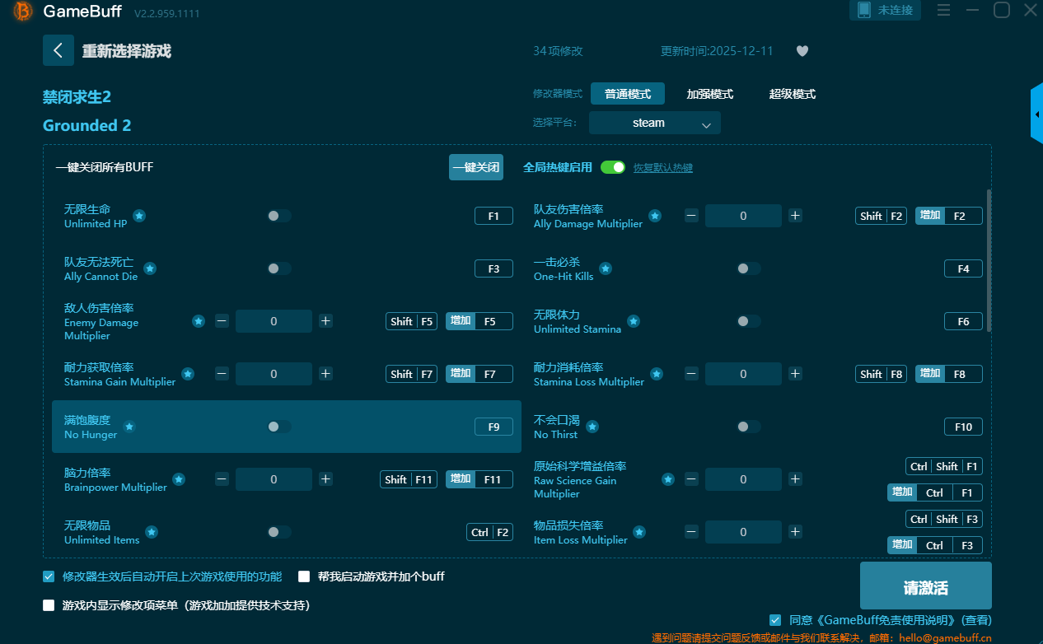Open the steam platform dropdown
The height and width of the screenshot is (644, 1043).
point(655,123)
